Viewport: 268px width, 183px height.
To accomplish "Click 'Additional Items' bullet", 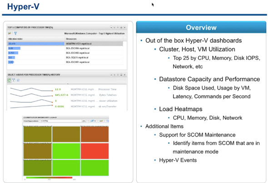I will point(164,127).
